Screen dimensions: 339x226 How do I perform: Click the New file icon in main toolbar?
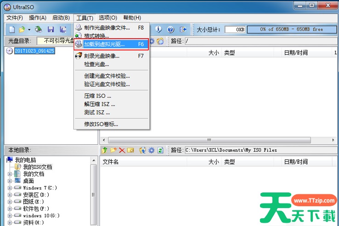tap(12, 29)
